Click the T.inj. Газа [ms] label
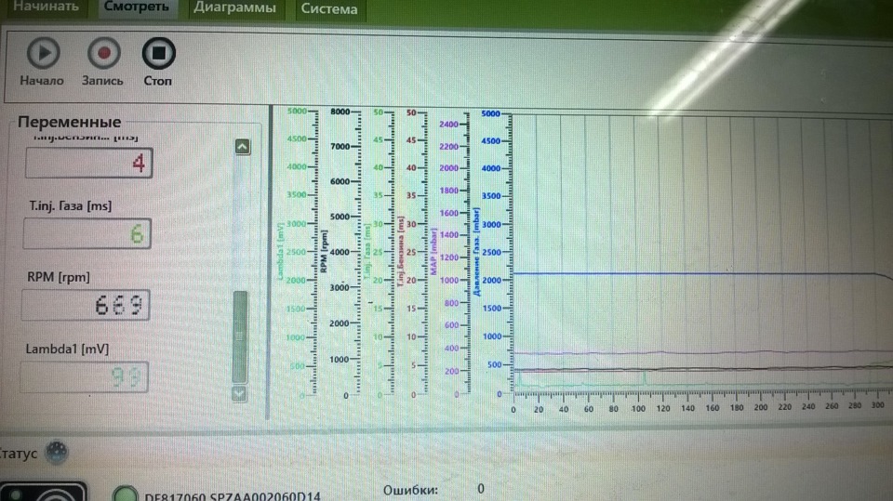The height and width of the screenshot is (501, 893). point(71,206)
